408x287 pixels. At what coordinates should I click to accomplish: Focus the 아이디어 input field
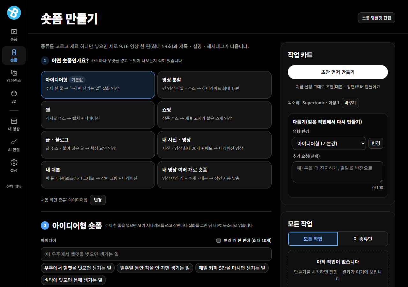tap(156, 254)
